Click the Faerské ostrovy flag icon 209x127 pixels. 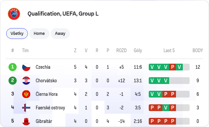[x=26, y=108]
